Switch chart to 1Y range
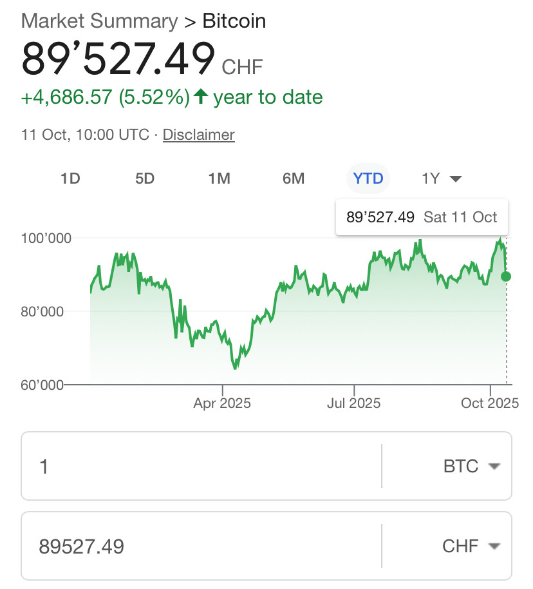533x589 pixels. click(431, 179)
